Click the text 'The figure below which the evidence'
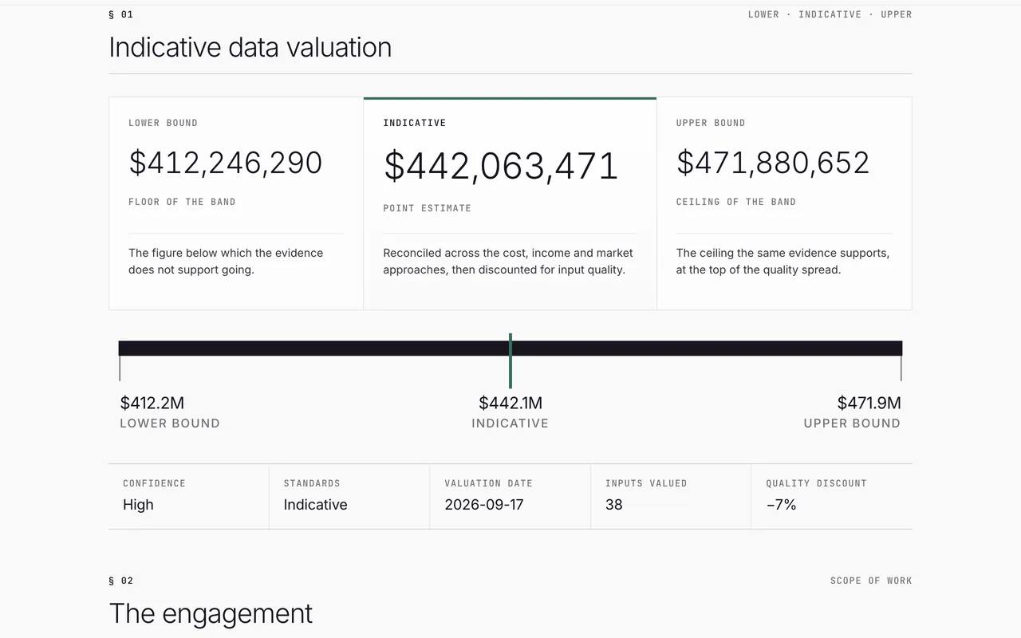 tap(226, 253)
